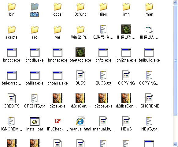Select the bin folder icon

point(12,7)
